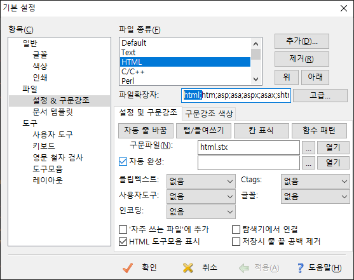Select C/C++ in file type list
354x280 pixels.
[185, 72]
